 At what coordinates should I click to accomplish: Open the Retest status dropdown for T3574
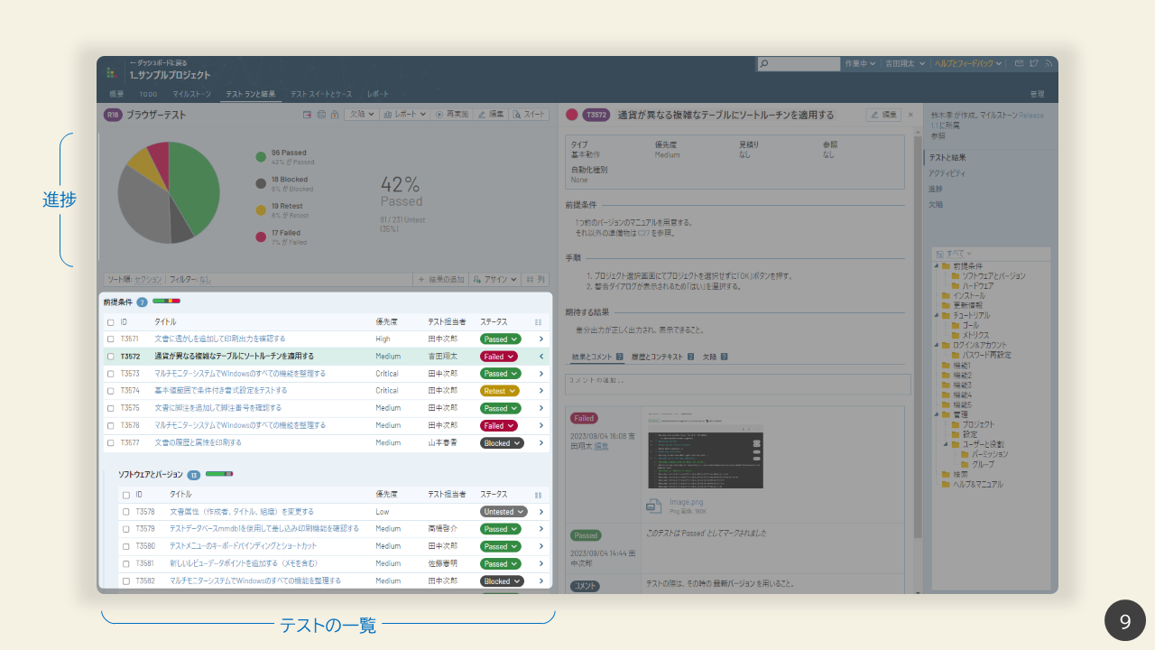click(500, 391)
